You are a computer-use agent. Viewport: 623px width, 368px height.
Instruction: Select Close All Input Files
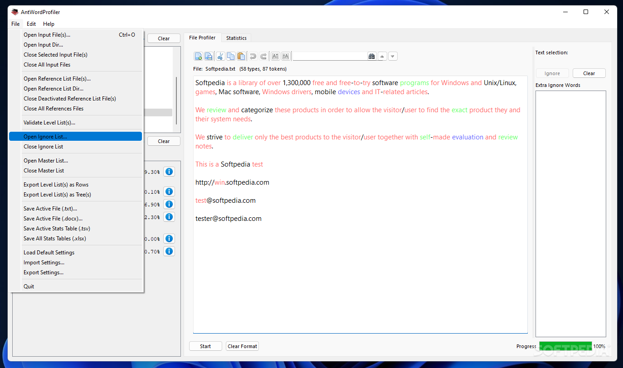[x=75, y=65]
